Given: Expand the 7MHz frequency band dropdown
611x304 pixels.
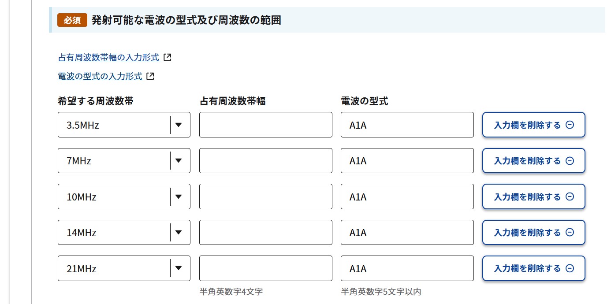Looking at the screenshot, I should pyautogui.click(x=124, y=161).
